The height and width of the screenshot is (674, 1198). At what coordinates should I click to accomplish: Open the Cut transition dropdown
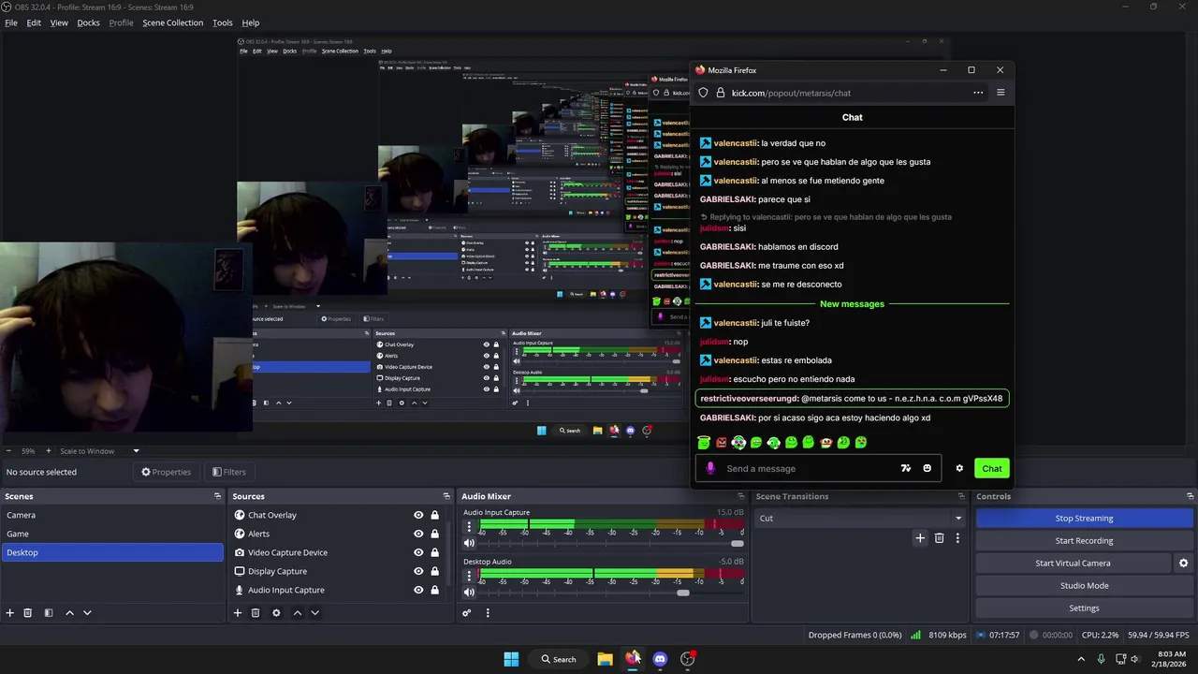(860, 519)
